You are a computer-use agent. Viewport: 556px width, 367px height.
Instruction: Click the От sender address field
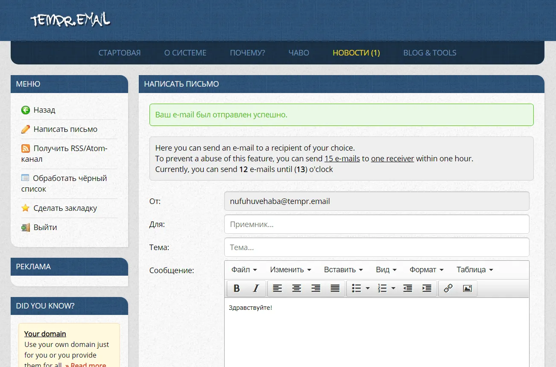[377, 201]
